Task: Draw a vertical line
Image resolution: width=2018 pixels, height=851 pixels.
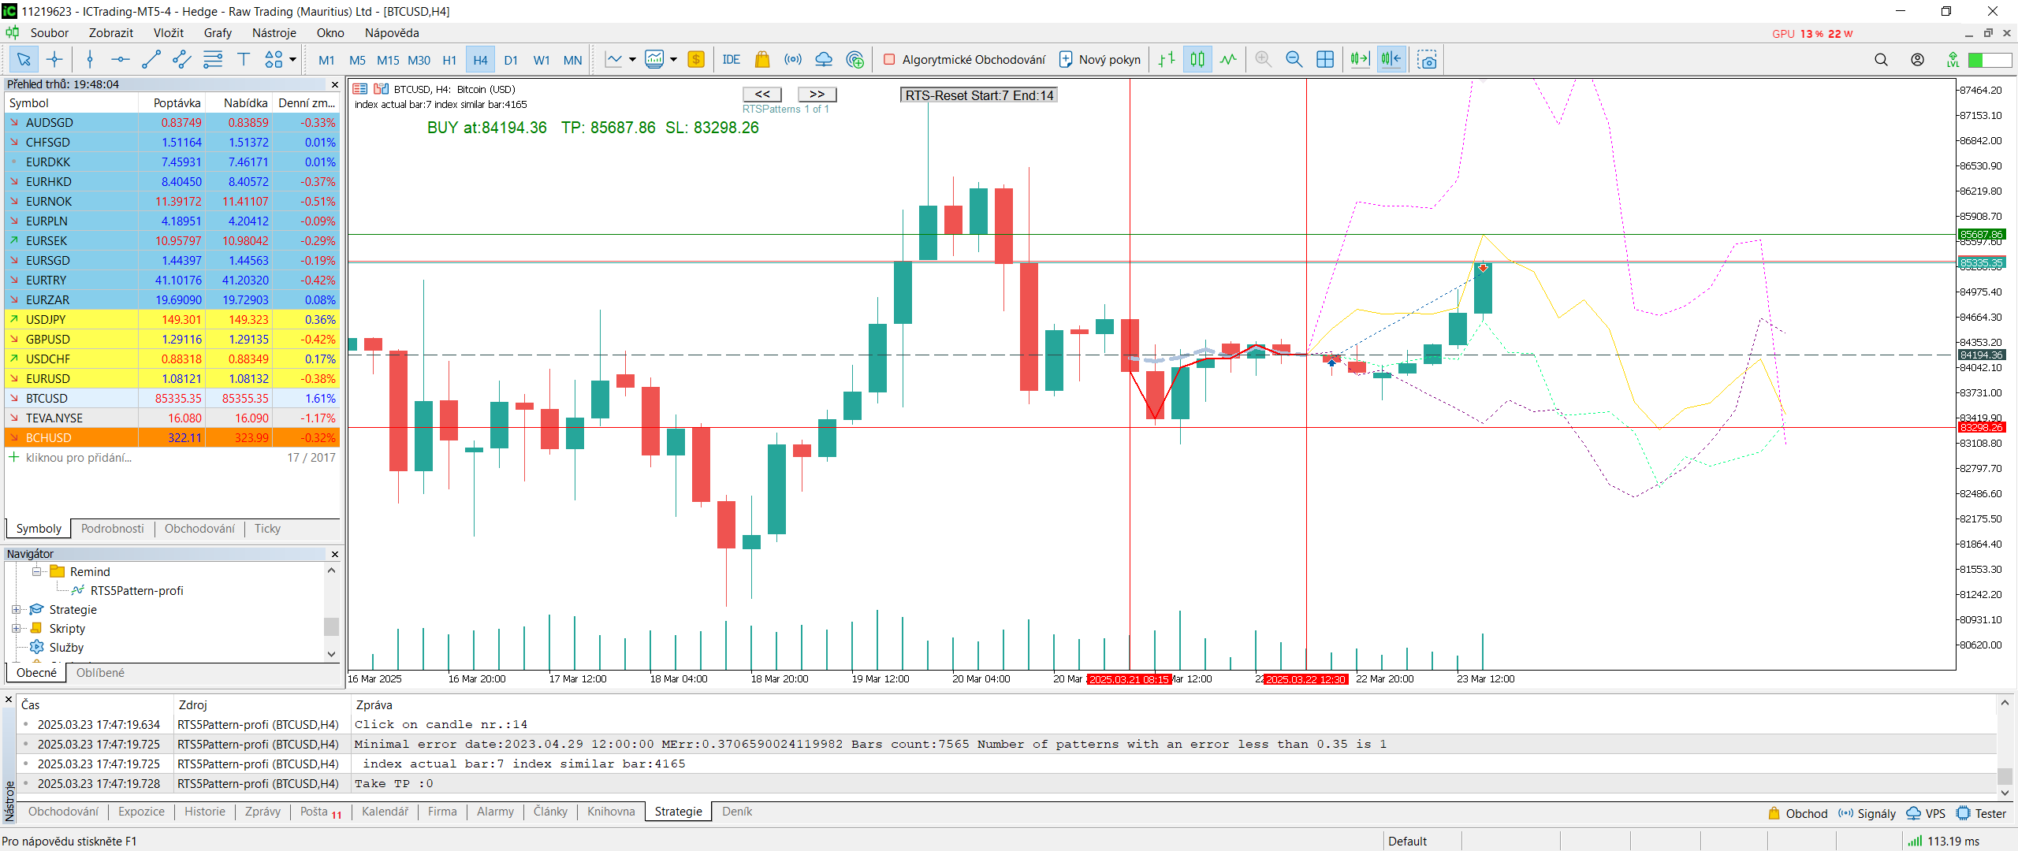Action: tap(90, 59)
